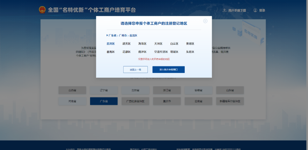This screenshot has width=308, height=150.
Task: Select the 浙江省 province button
Action: point(167,90)
